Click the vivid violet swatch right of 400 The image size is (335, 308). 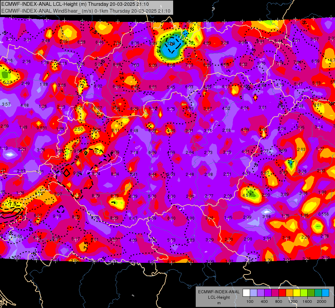click(268, 293)
